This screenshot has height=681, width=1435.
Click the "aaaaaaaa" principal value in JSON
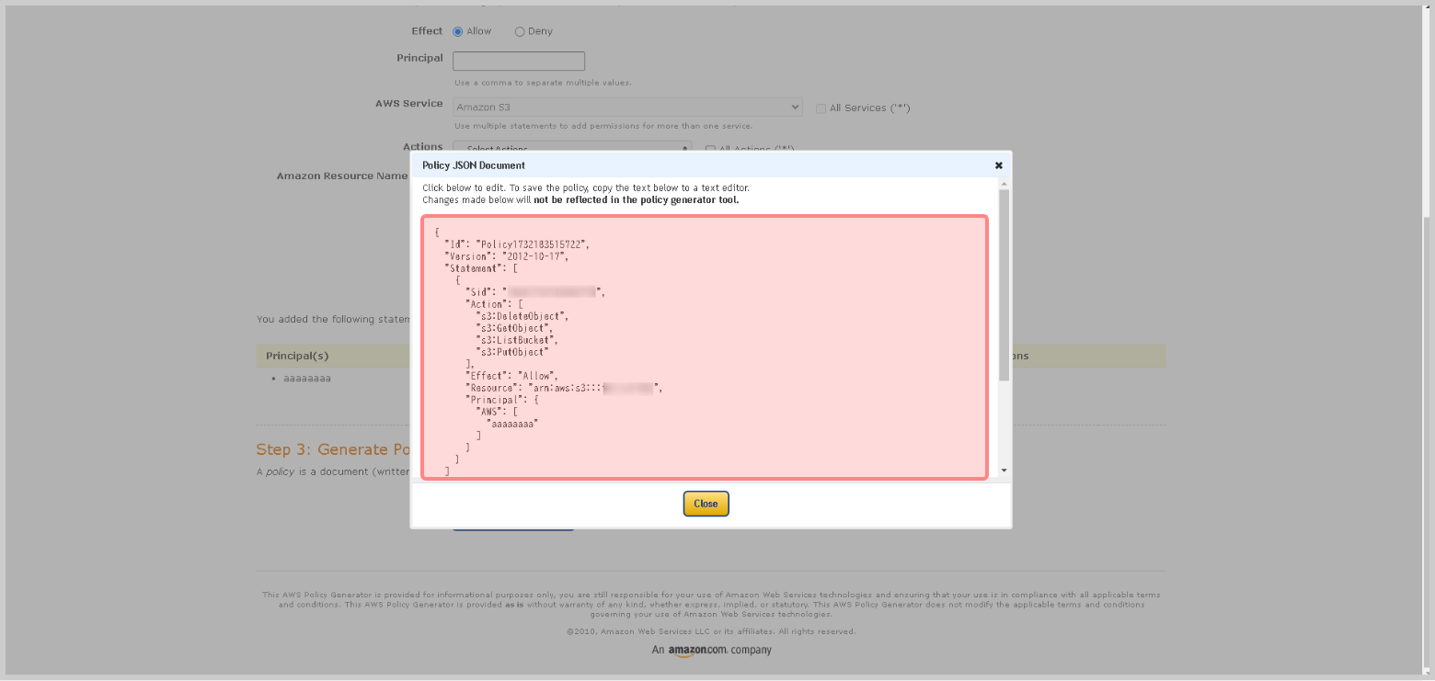[511, 424]
